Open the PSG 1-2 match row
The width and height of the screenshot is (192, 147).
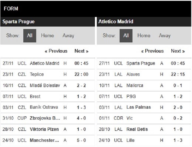(x=144, y=96)
